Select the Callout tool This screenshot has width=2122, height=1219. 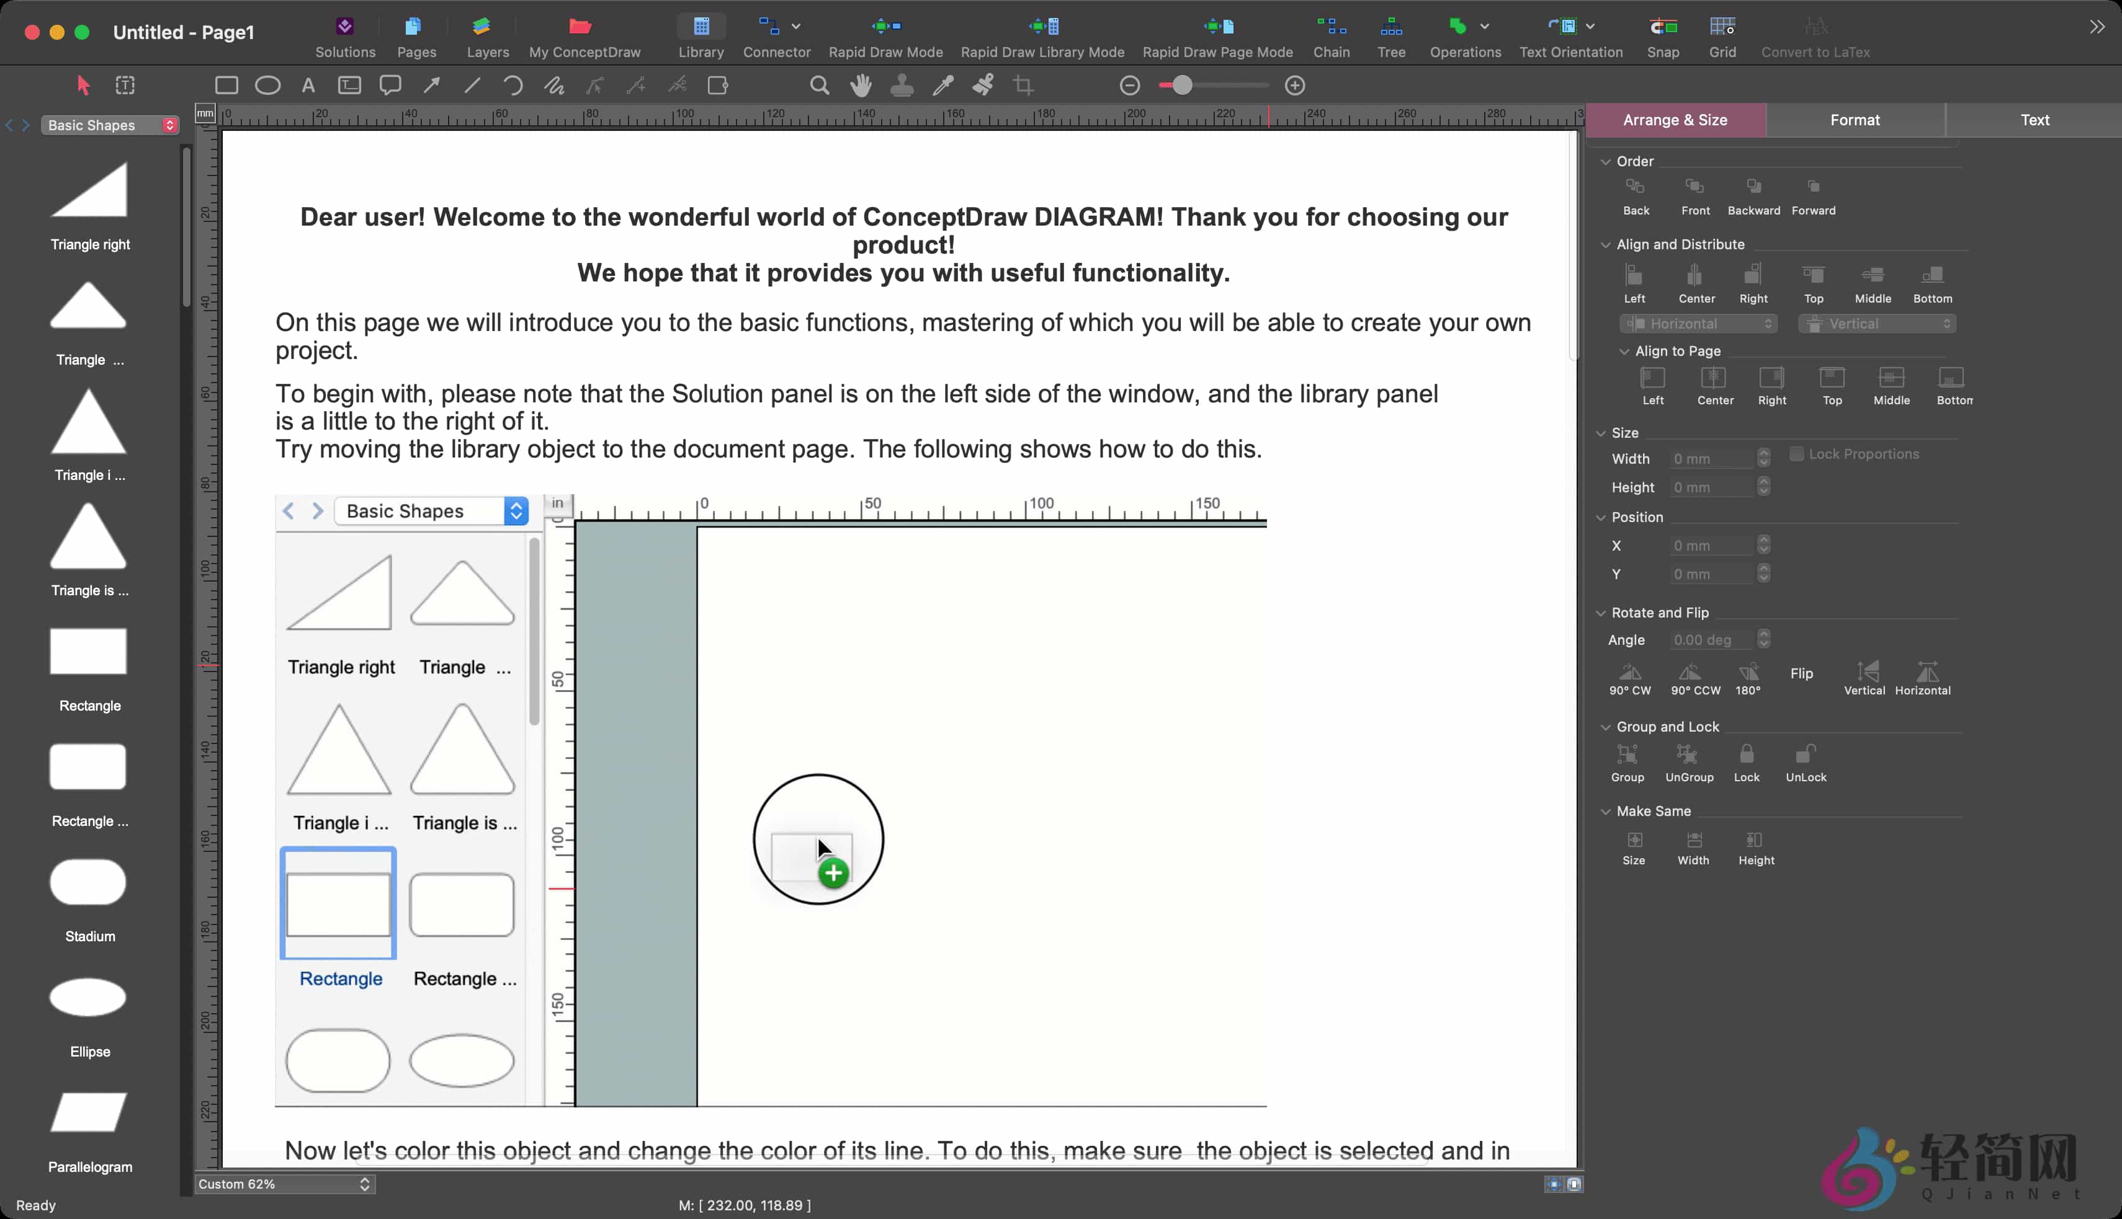pos(390,84)
